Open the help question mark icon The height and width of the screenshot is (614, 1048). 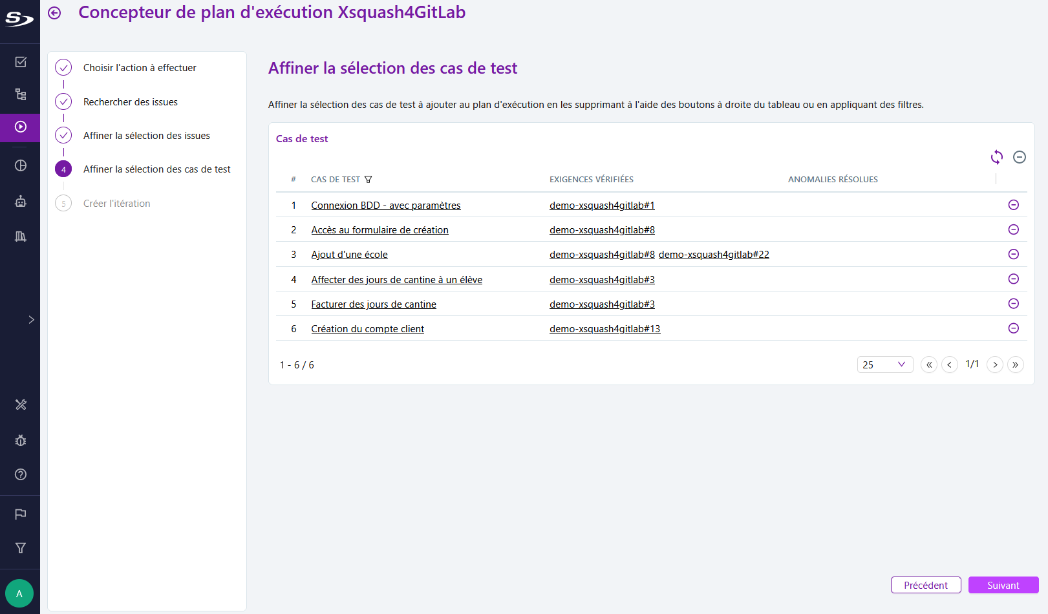[20, 474]
